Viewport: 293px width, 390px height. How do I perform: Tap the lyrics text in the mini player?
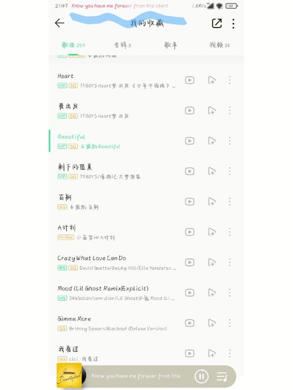coord(136,376)
